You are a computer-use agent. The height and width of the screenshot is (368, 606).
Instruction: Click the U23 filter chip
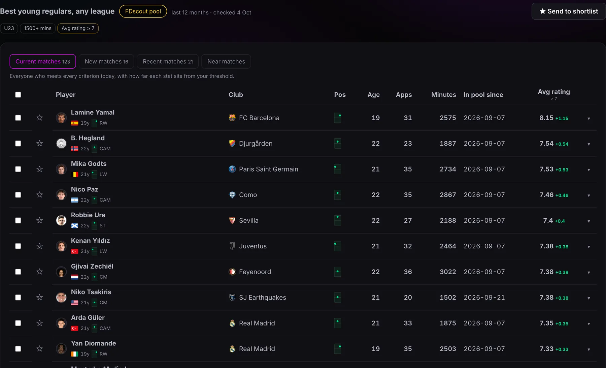pos(9,28)
